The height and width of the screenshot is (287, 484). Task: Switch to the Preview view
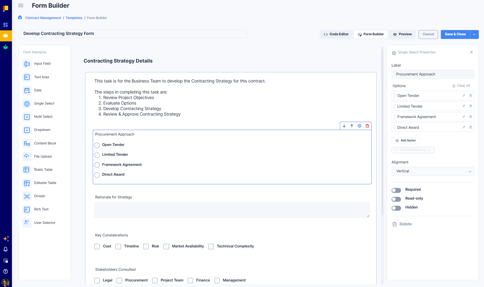pos(402,34)
